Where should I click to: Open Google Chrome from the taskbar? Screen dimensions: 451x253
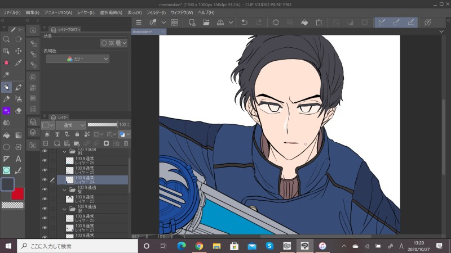tap(199, 246)
